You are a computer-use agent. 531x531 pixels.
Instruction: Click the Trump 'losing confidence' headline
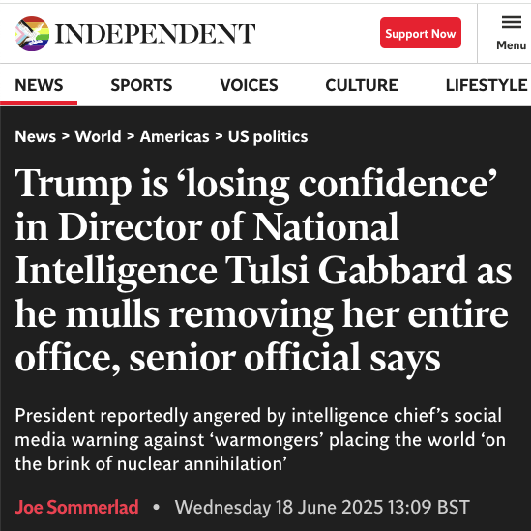tap(263, 271)
